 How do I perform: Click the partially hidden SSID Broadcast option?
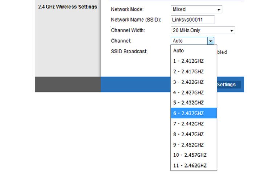coord(222,52)
